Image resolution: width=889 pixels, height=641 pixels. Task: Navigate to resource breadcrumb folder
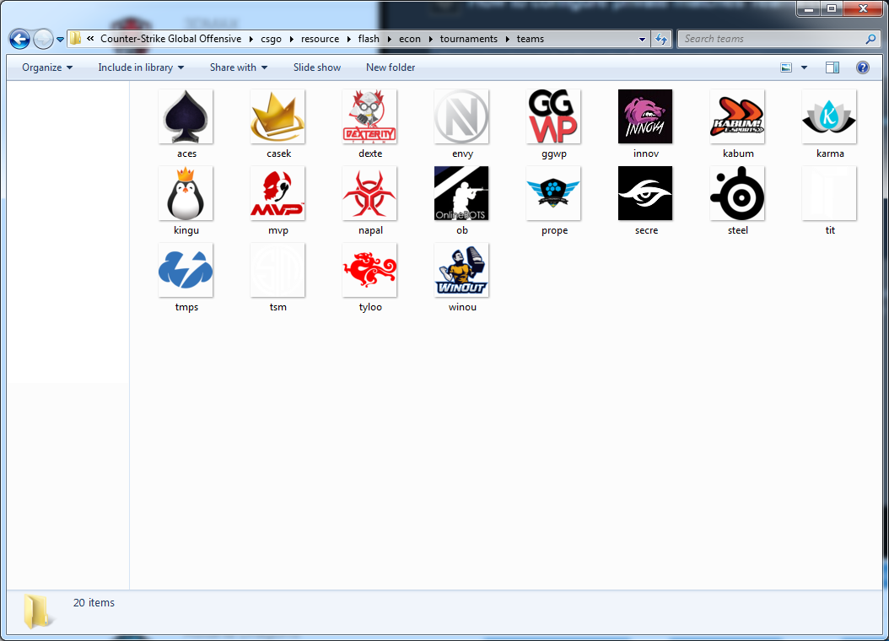point(320,39)
